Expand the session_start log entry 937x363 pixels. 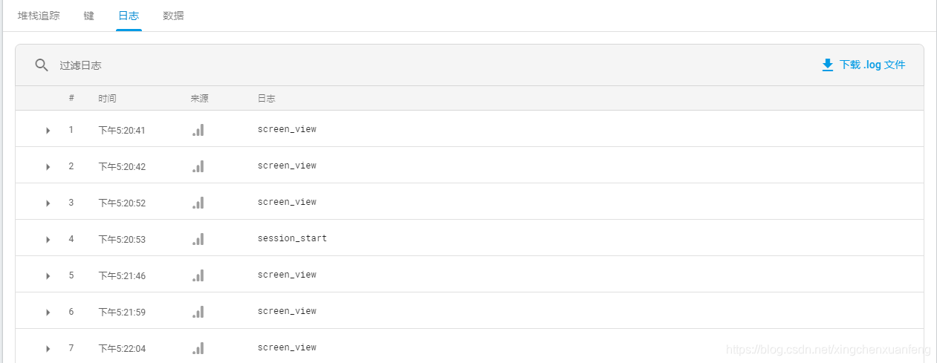coord(48,240)
